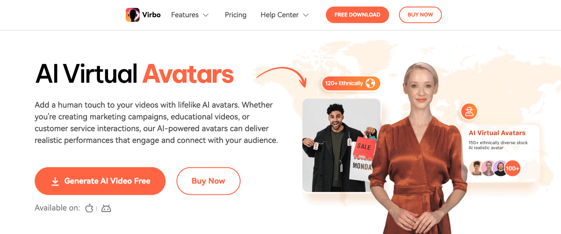The height and width of the screenshot is (234, 561).
Task: Click the orange avatar person icon
Action: click(469, 112)
